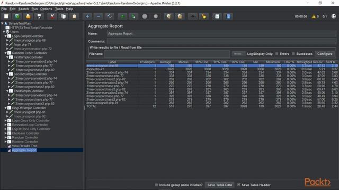
Task: Open the Templates toolbar icon
Action: tap(17, 16)
